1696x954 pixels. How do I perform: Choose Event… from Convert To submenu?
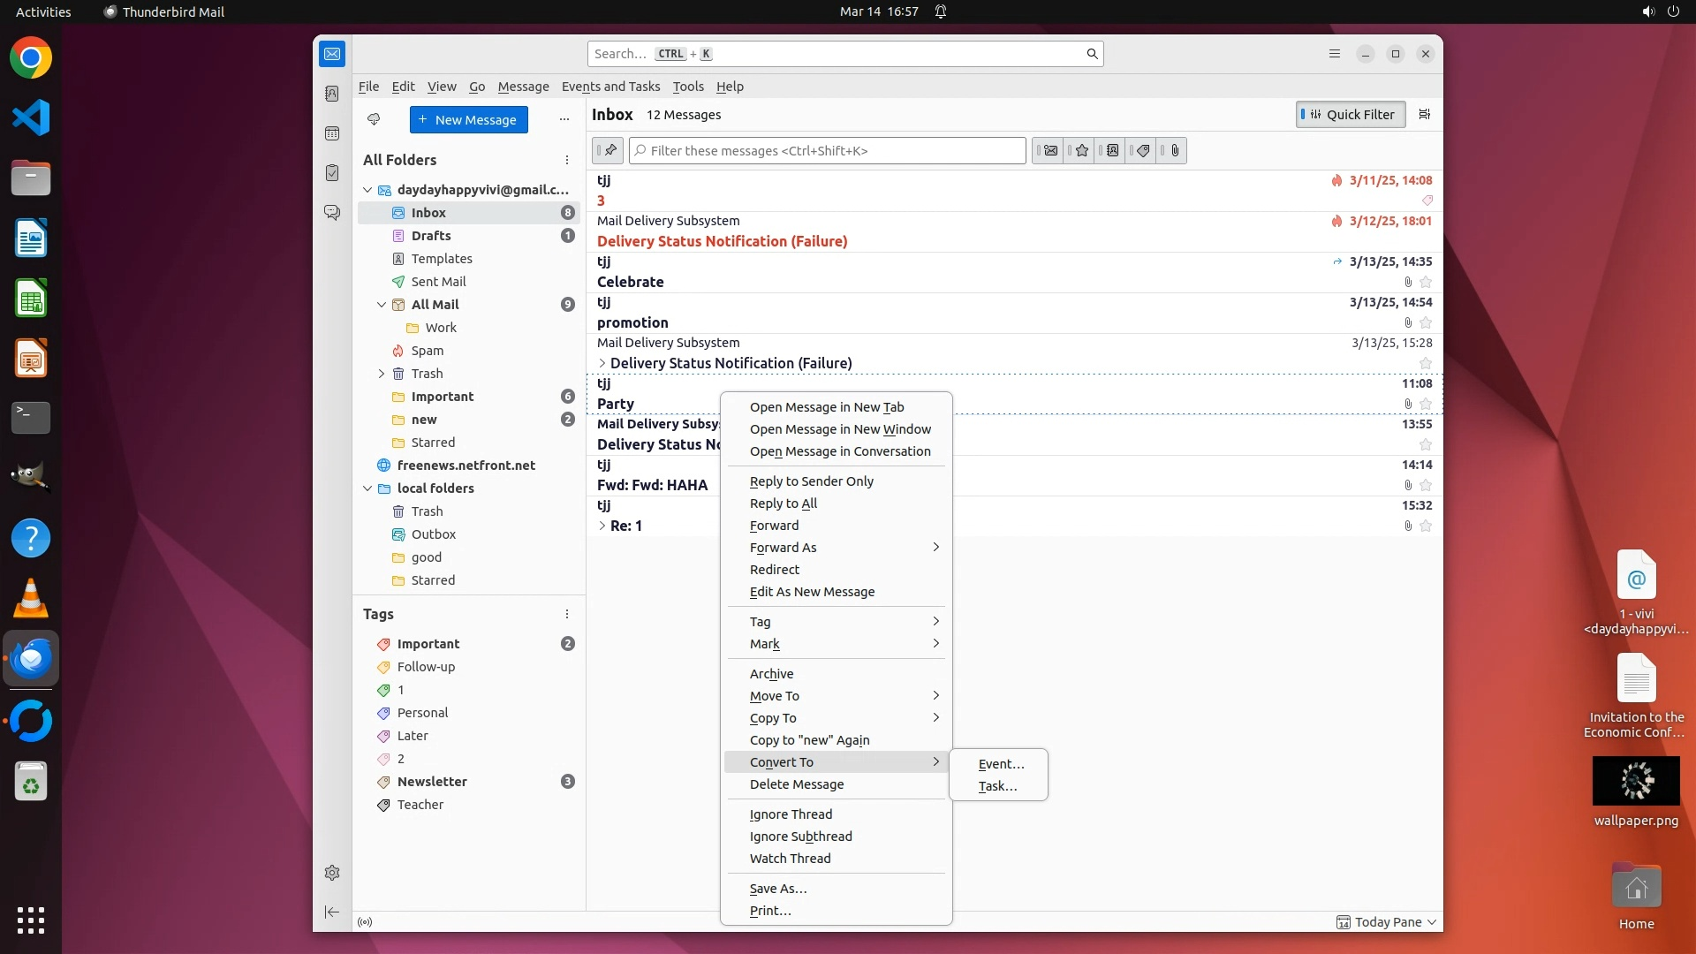[x=1001, y=764]
